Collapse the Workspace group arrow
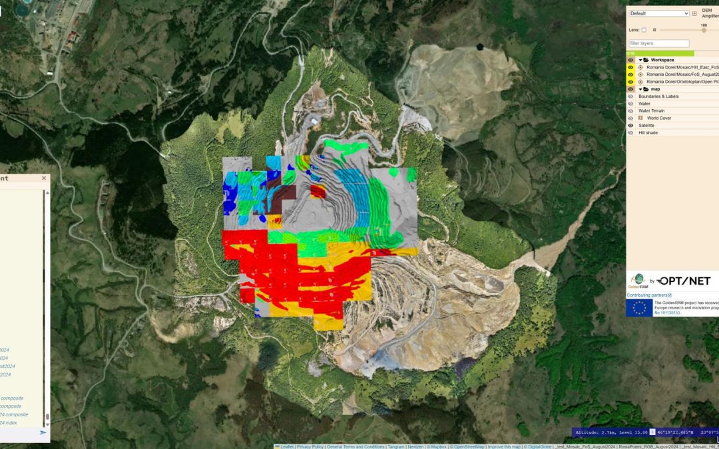The width and height of the screenshot is (719, 449). (x=640, y=60)
